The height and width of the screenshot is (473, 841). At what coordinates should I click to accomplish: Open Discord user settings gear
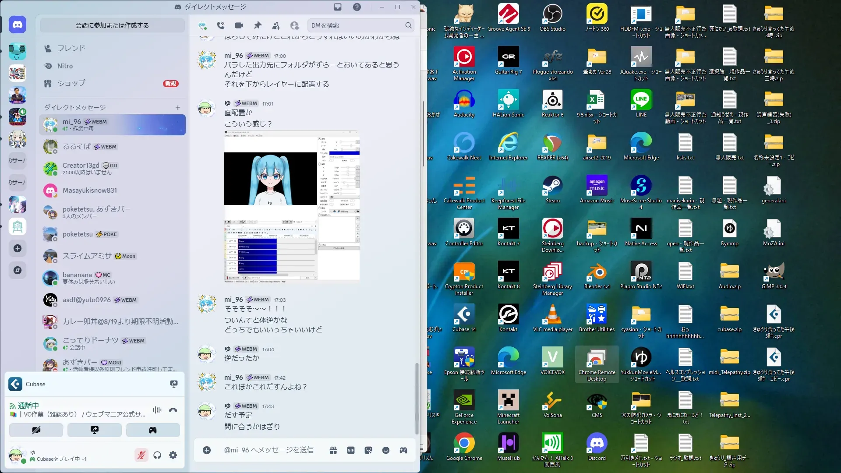point(173,455)
